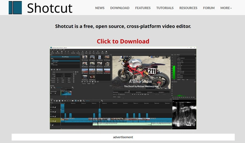This screenshot has width=245, height=143.
Task: Click the video waveform scope panel
Action: point(184,115)
